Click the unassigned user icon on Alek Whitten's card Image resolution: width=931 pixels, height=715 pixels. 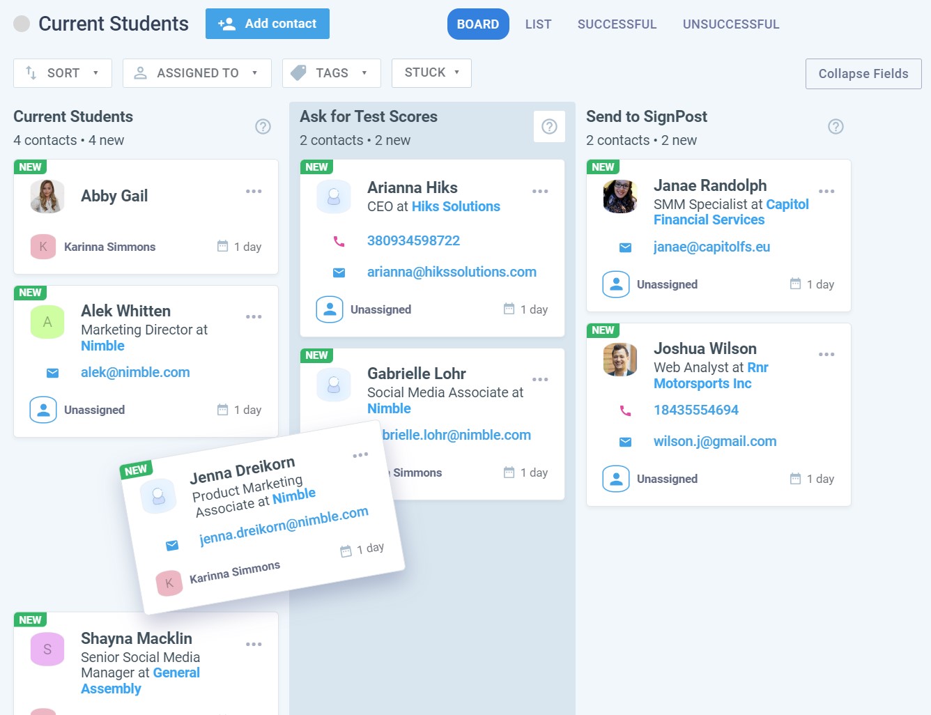(x=43, y=410)
